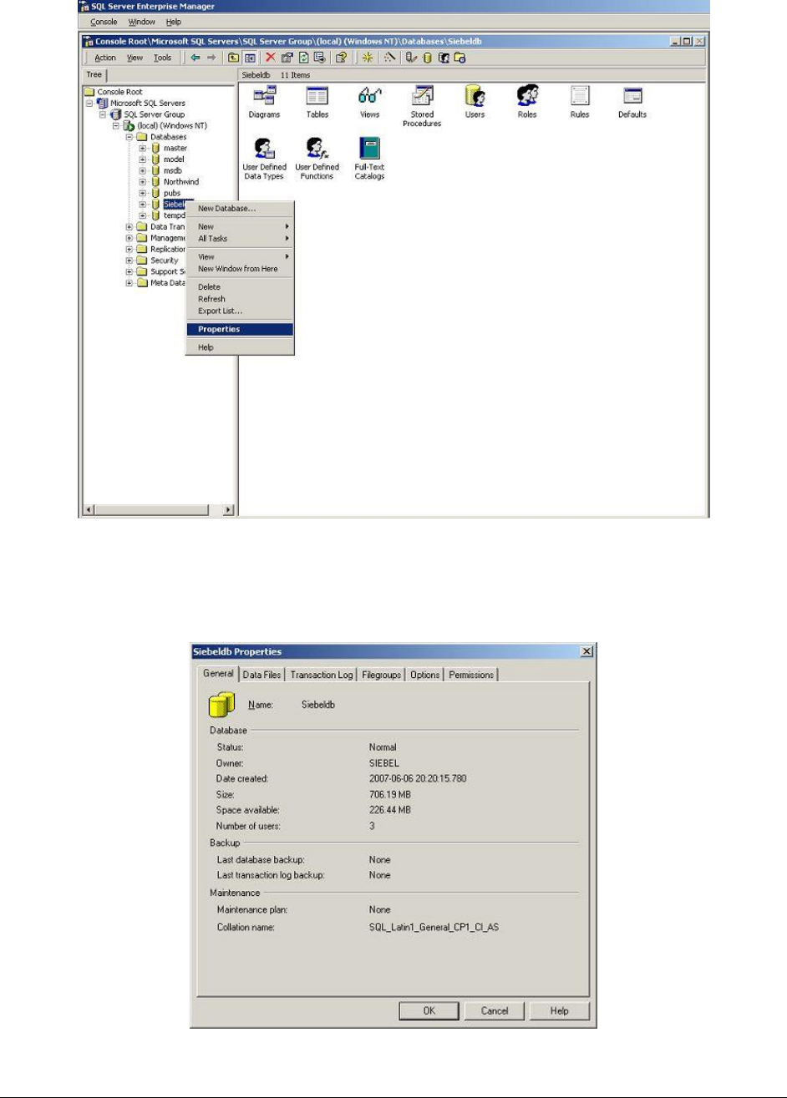Expand the Replication folder node

click(130, 249)
